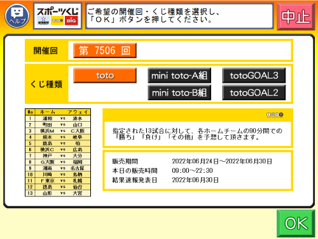Select match 9 row 湘南 vs 名古屋
This screenshot has height=239, width=318.
tap(58, 168)
